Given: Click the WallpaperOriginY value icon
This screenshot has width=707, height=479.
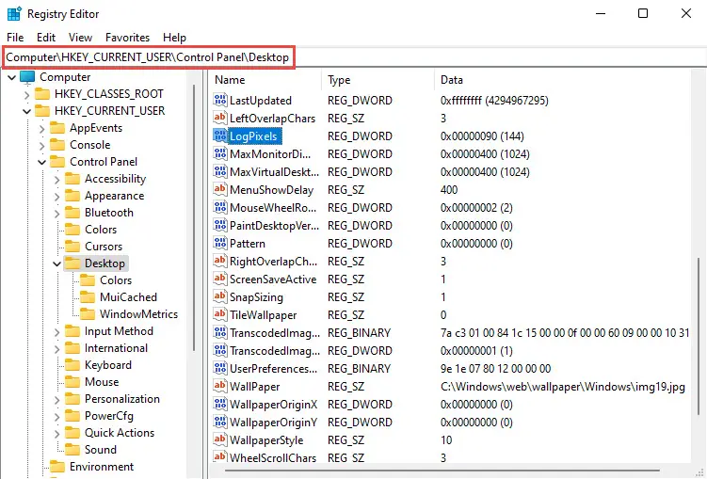Looking at the screenshot, I should coord(219,423).
